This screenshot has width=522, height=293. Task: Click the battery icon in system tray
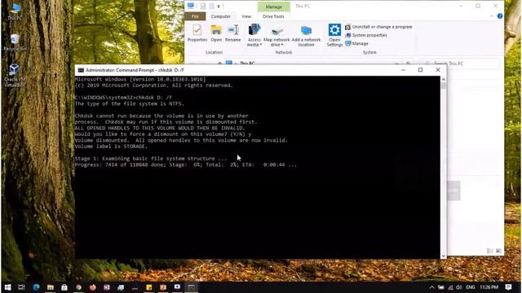[x=441, y=287]
